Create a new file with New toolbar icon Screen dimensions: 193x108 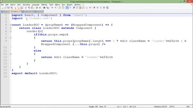click(x=2, y=8)
